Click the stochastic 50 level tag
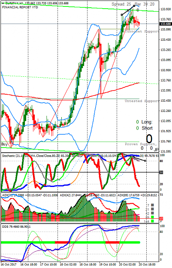This screenshot has width=172, height=268. 161,173
